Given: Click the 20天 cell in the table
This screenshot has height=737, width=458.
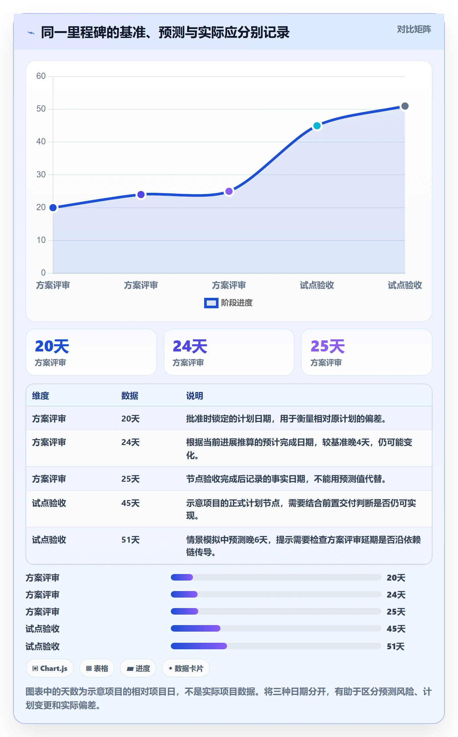Looking at the screenshot, I should [x=131, y=419].
